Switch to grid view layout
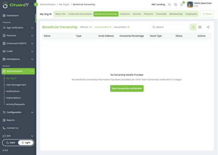The image size is (218, 155). pyautogui.click(x=200, y=27)
